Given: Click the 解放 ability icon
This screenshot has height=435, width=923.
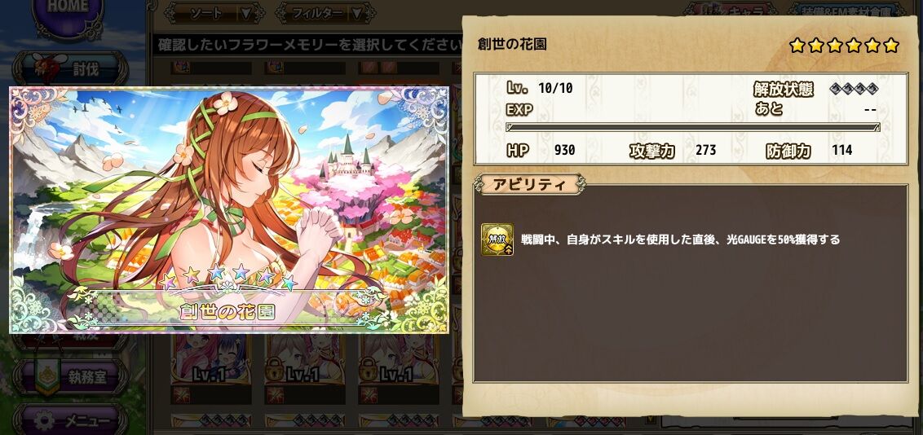Looking at the screenshot, I should [x=497, y=239].
